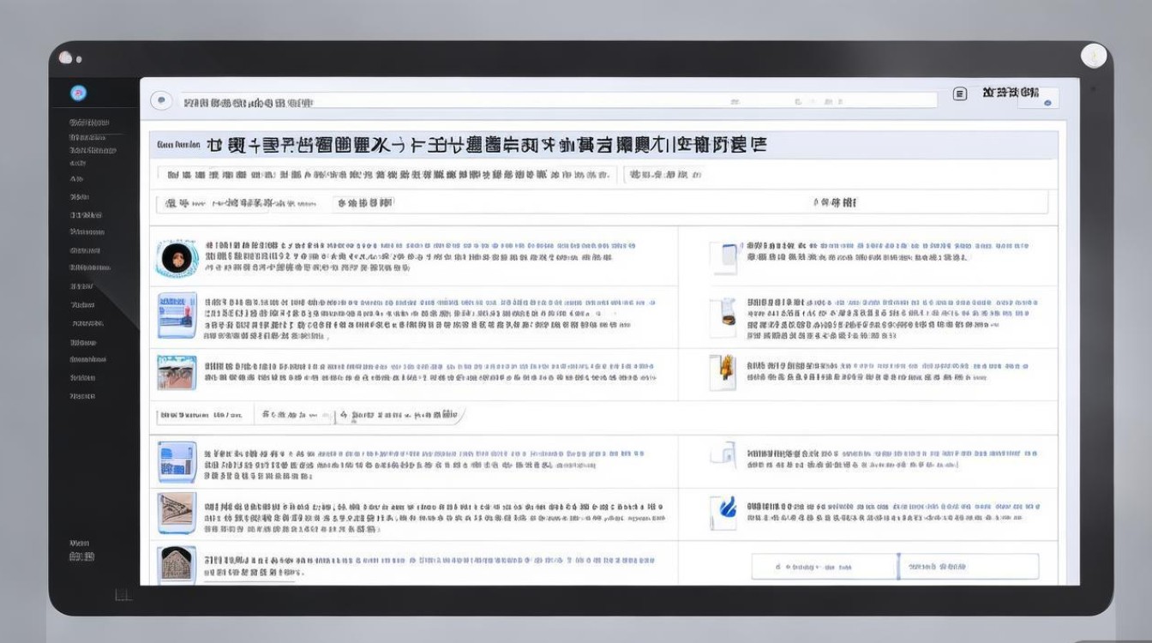Click the folder-style page icon next to the fourth right-column item
This screenshot has width=1152, height=643.
[x=725, y=454]
